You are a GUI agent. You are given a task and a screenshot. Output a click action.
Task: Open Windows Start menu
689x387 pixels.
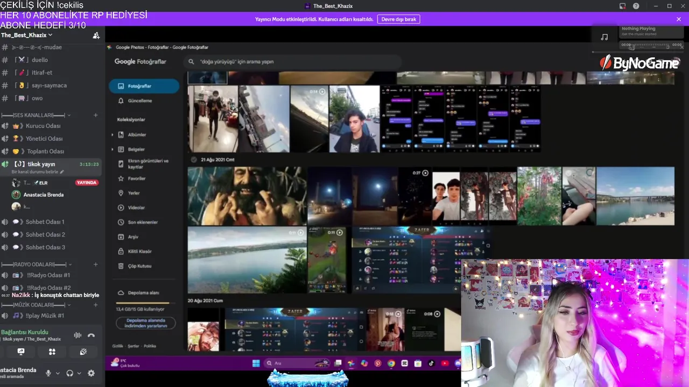pos(256,363)
